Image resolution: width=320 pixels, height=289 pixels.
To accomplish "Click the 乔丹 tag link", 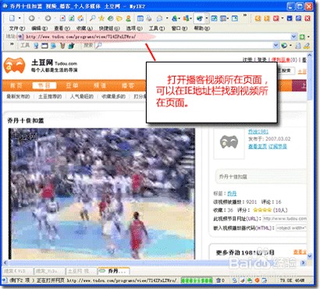I will [x=232, y=194].
